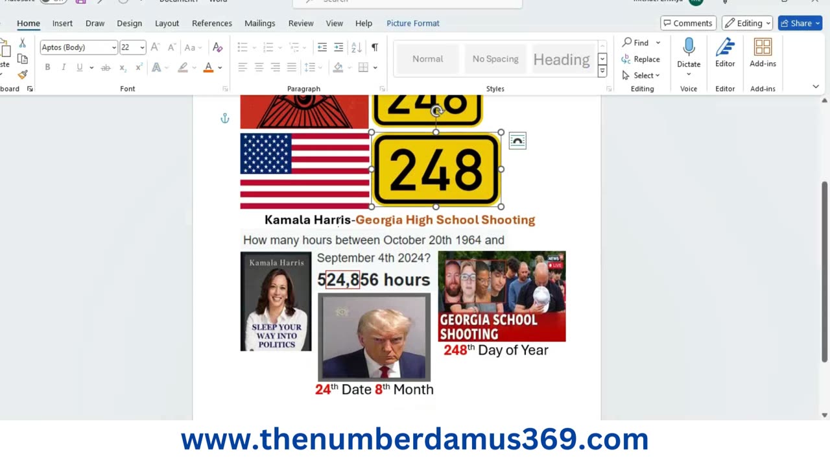Open the Editing mode dropdown
The image size is (830, 467).
(x=748, y=23)
